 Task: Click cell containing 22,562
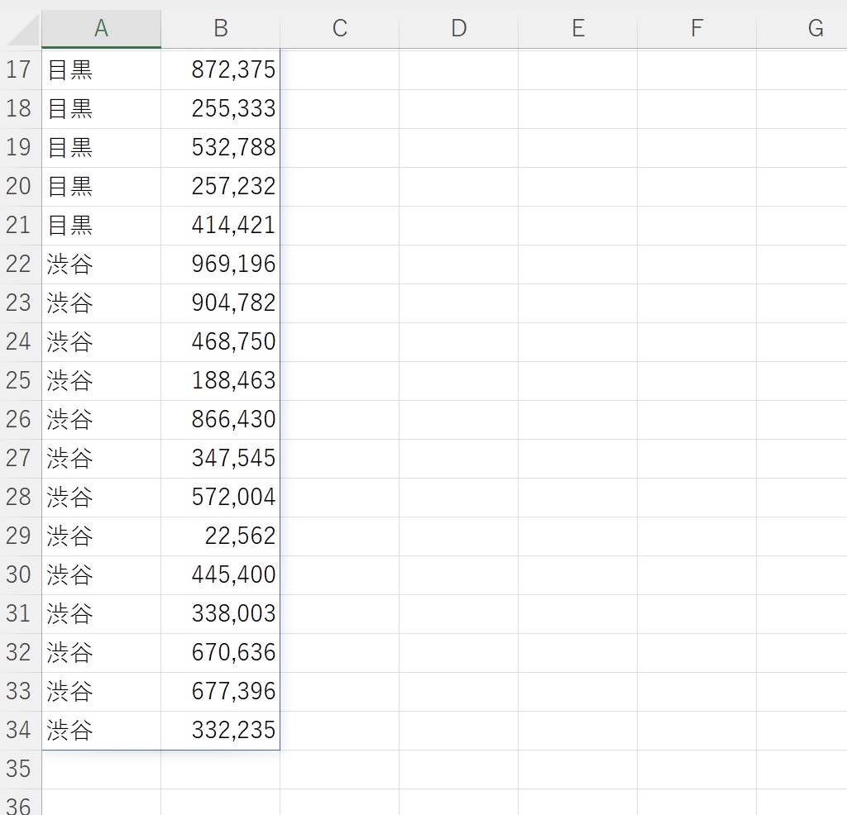221,536
